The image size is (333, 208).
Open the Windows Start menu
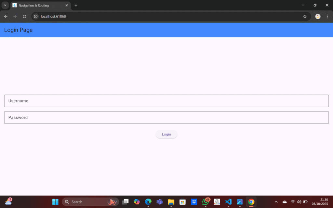point(55,202)
